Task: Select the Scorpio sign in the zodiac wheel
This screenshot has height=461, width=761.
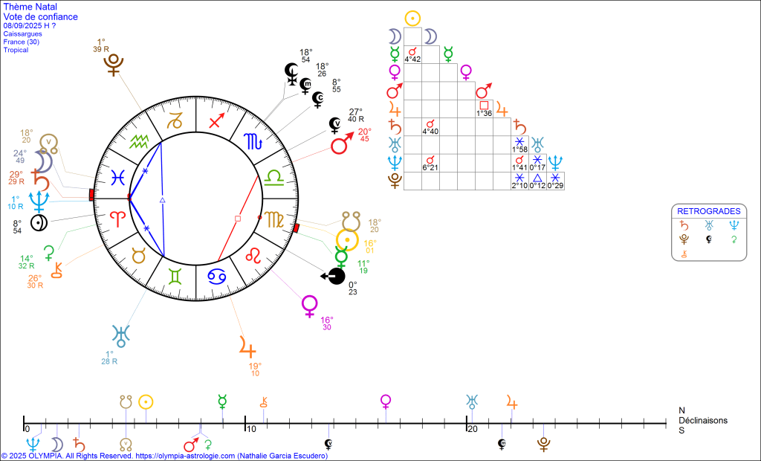Action: tap(253, 139)
